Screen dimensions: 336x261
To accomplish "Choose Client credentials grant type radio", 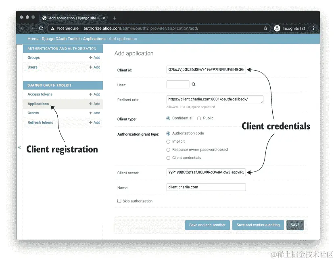I will pyautogui.click(x=168, y=158).
